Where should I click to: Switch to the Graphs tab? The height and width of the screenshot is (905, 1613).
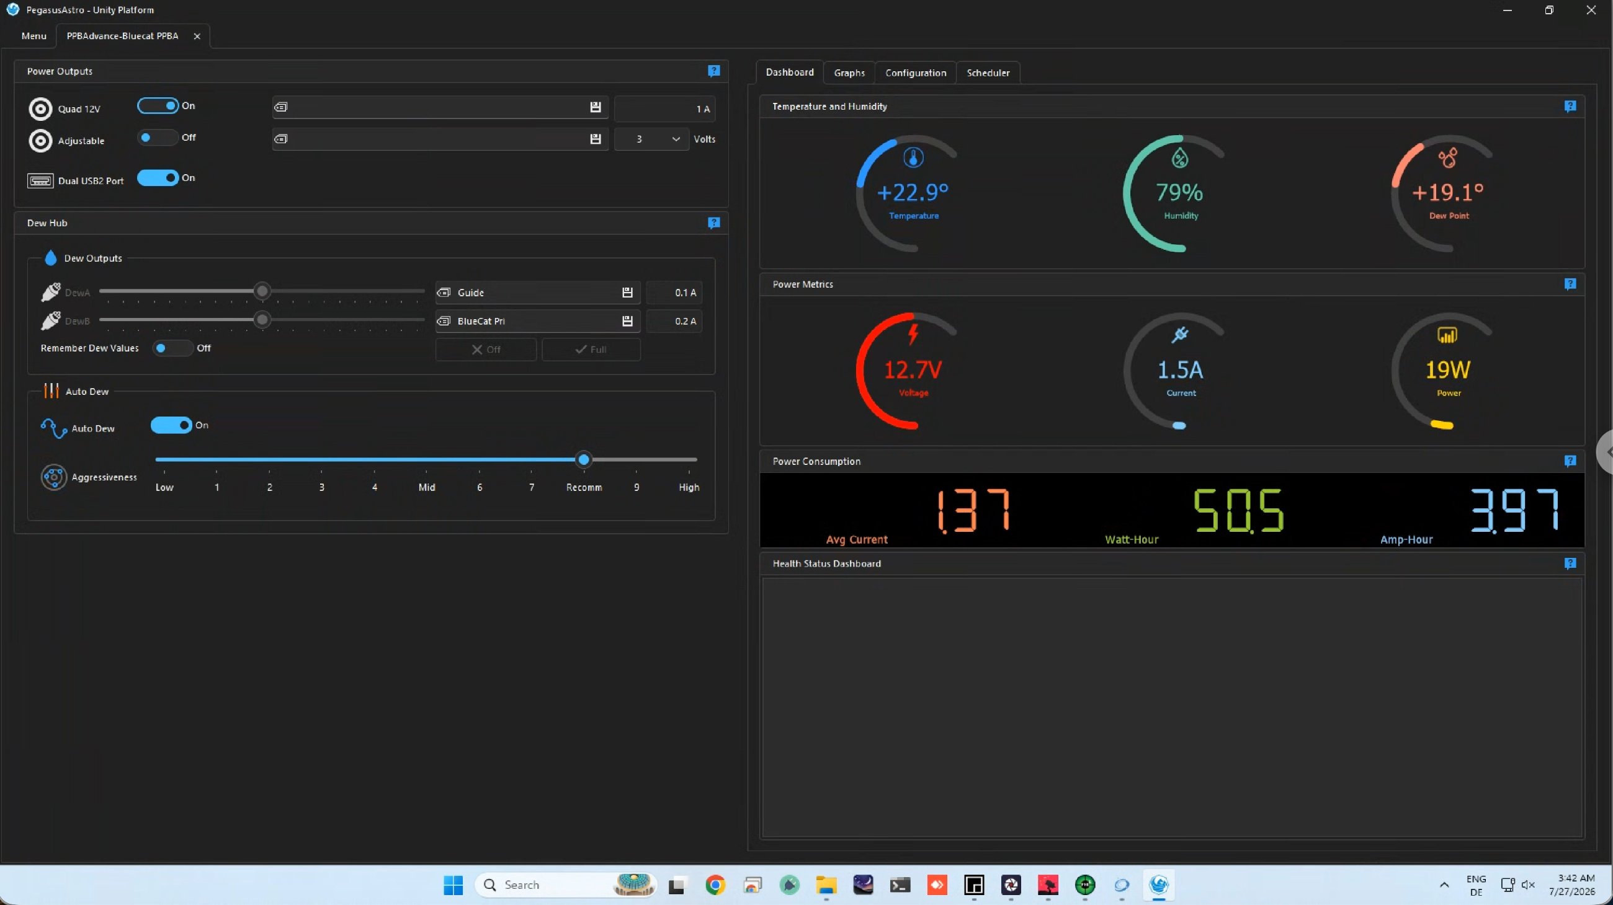coord(849,73)
